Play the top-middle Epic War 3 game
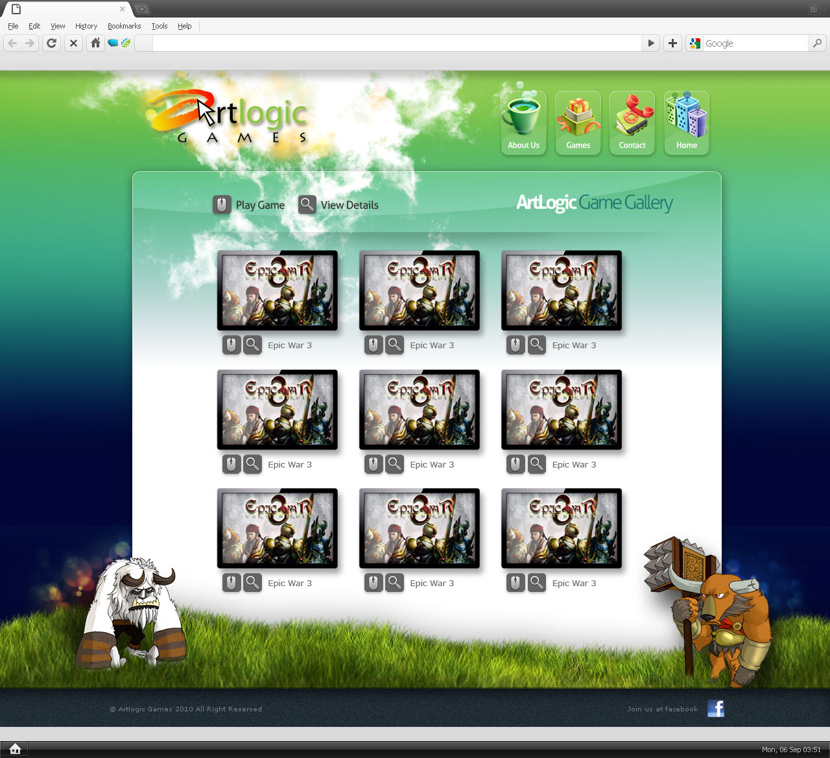The width and height of the screenshot is (830, 758). pyautogui.click(x=373, y=345)
